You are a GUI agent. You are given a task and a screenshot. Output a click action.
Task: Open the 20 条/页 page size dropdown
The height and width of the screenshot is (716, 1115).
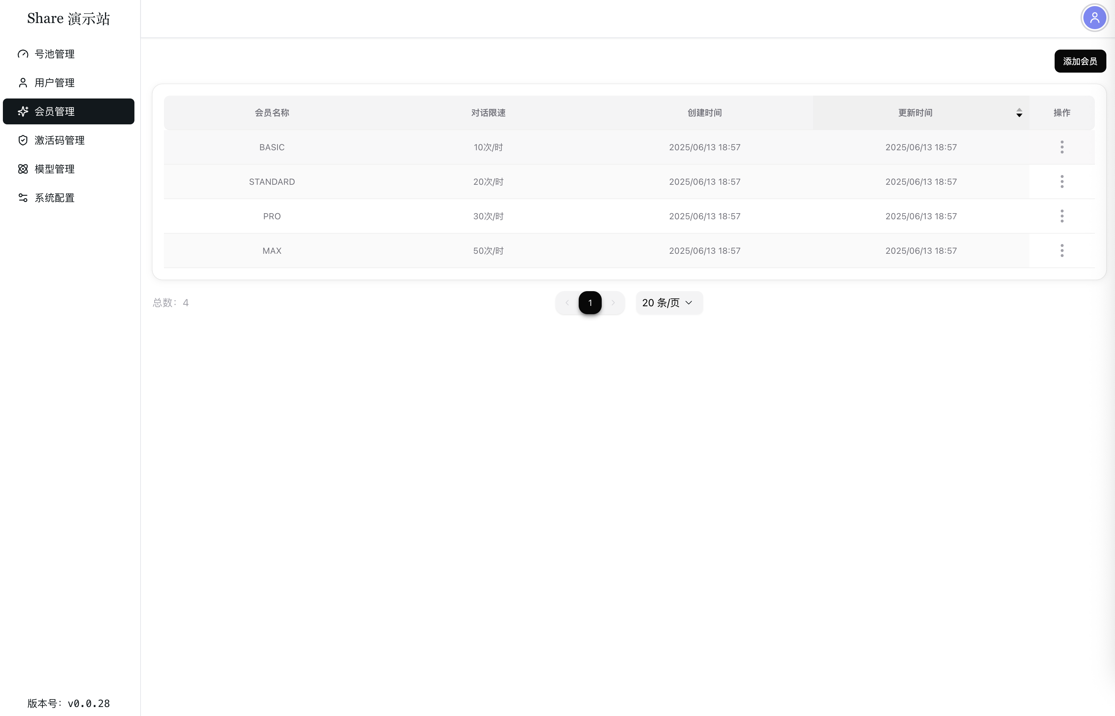(669, 303)
